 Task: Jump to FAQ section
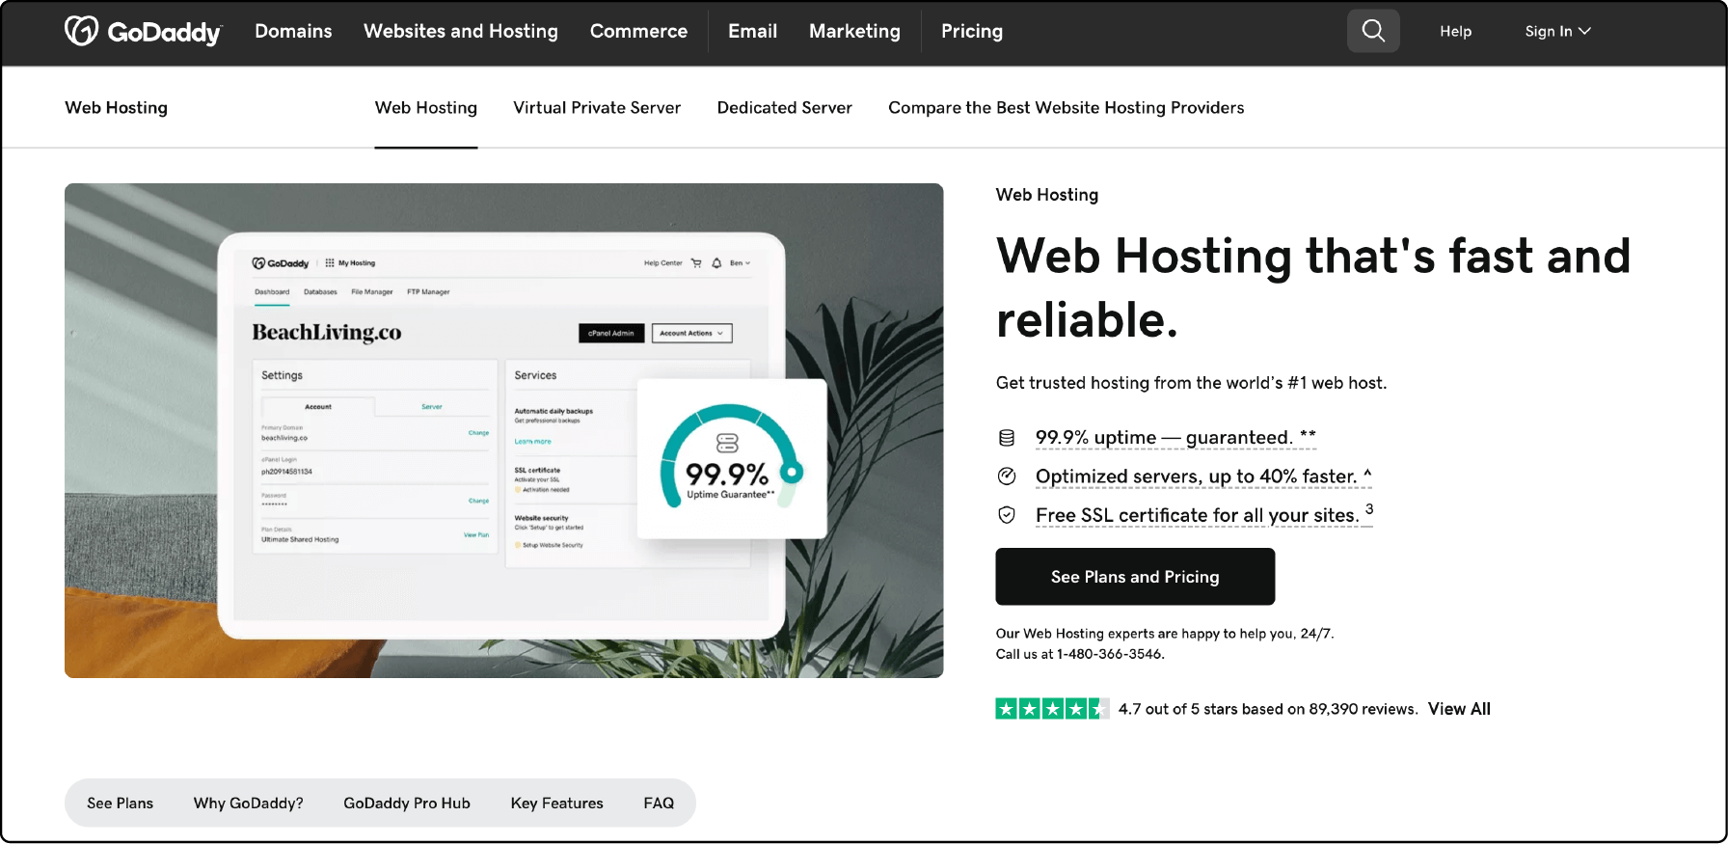coord(659,803)
